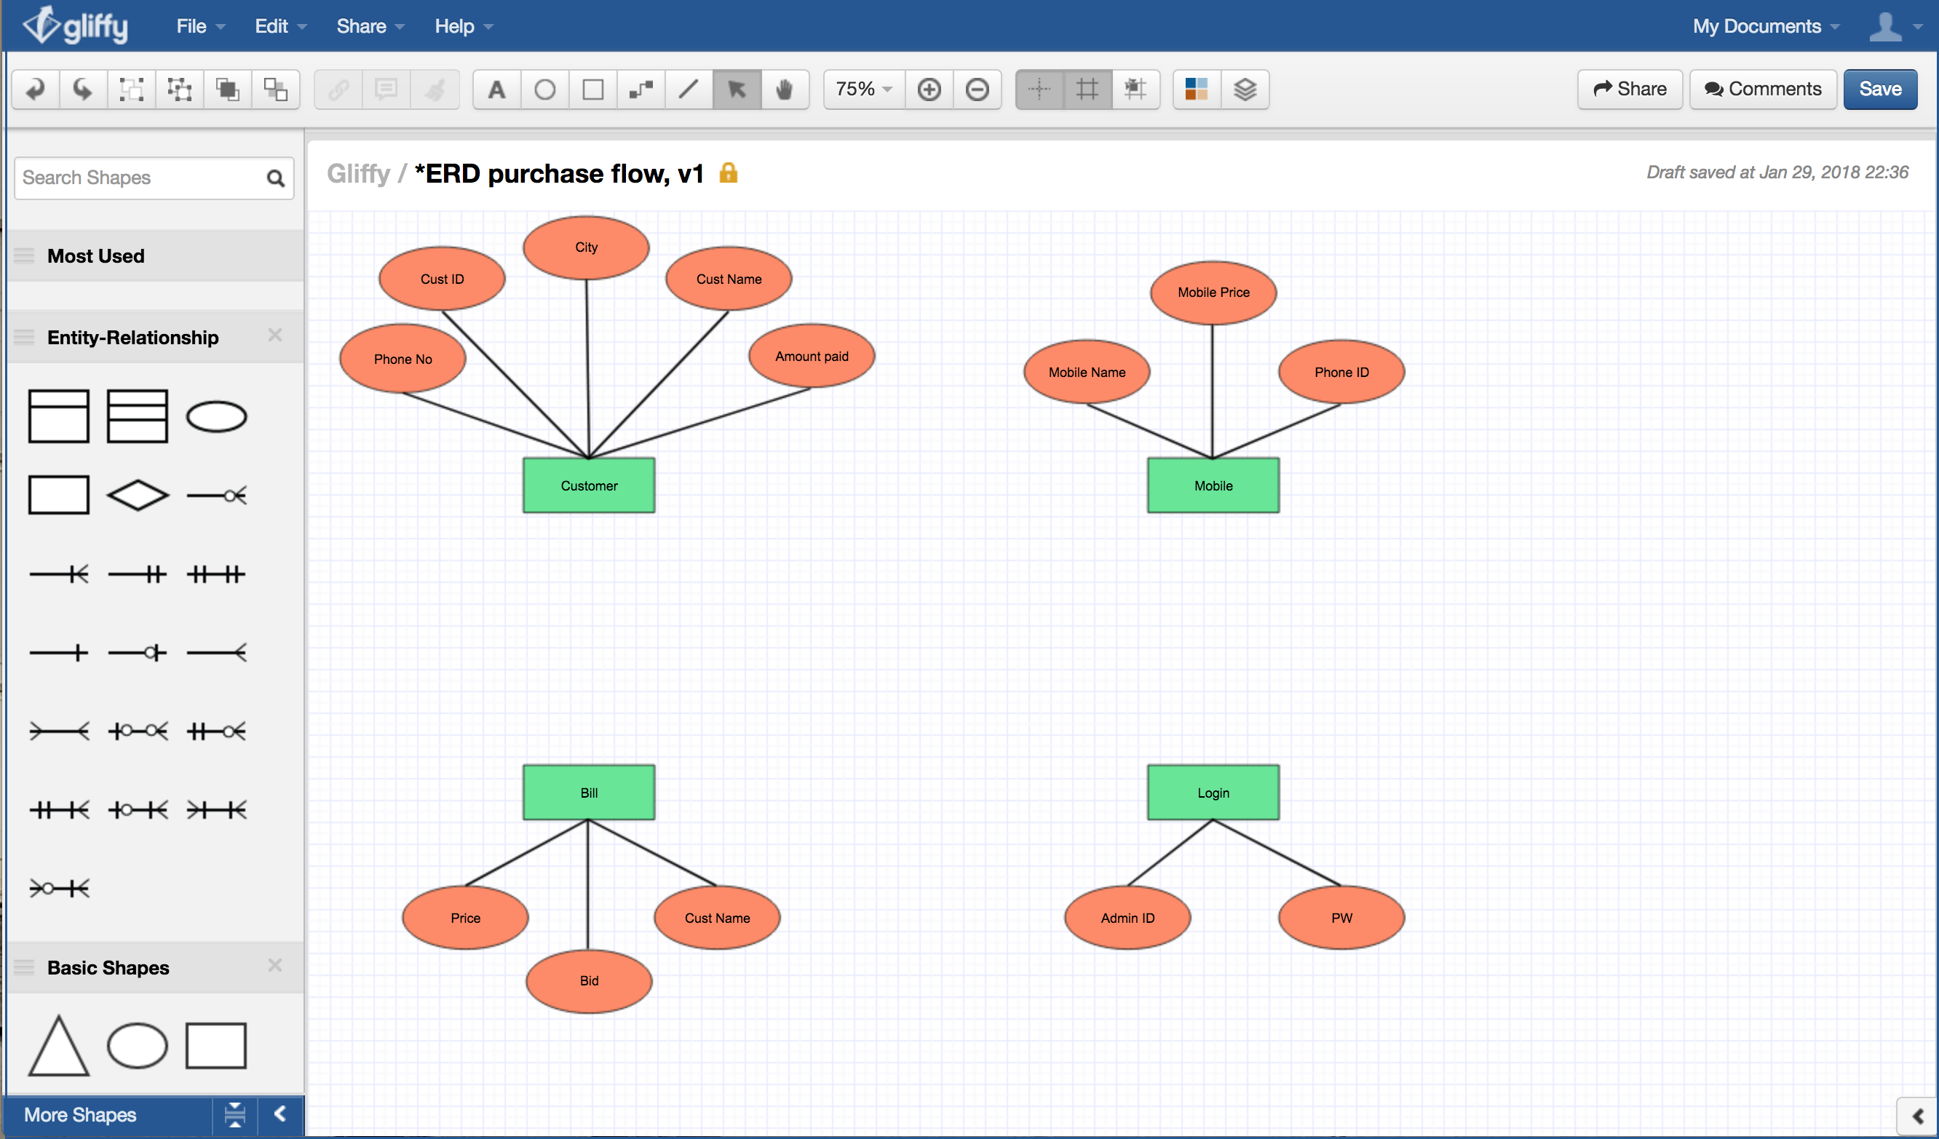Expand the Basic Shapes section
1939x1139 pixels.
[x=107, y=968]
